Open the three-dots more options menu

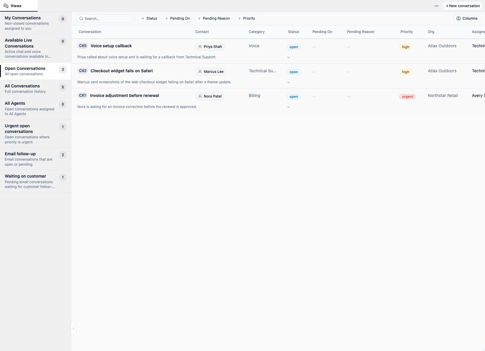click(x=436, y=6)
